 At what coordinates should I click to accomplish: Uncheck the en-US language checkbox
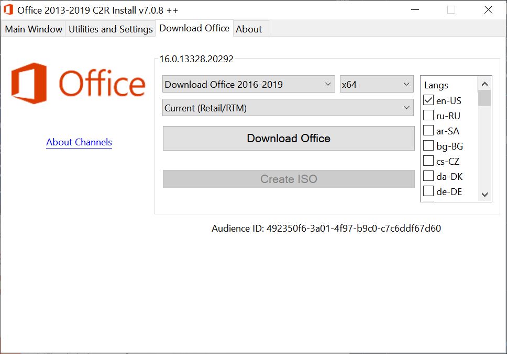pos(428,100)
